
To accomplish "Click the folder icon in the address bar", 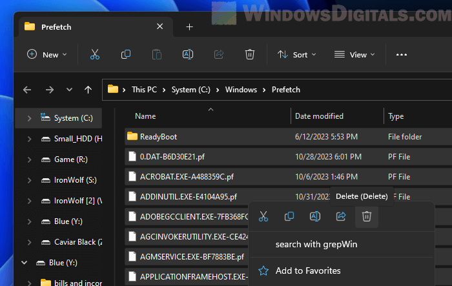I will [113, 89].
